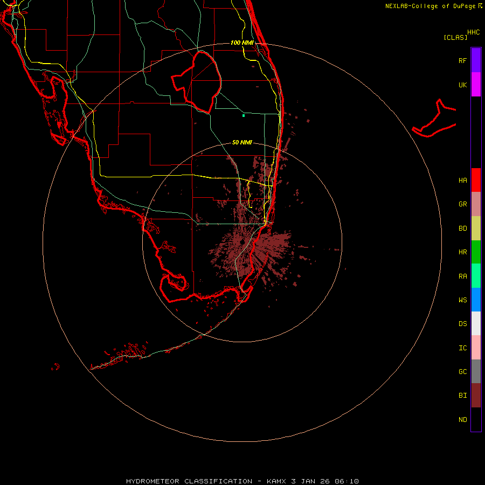
Task: Click the "DS" legend label
Action: click(x=462, y=324)
